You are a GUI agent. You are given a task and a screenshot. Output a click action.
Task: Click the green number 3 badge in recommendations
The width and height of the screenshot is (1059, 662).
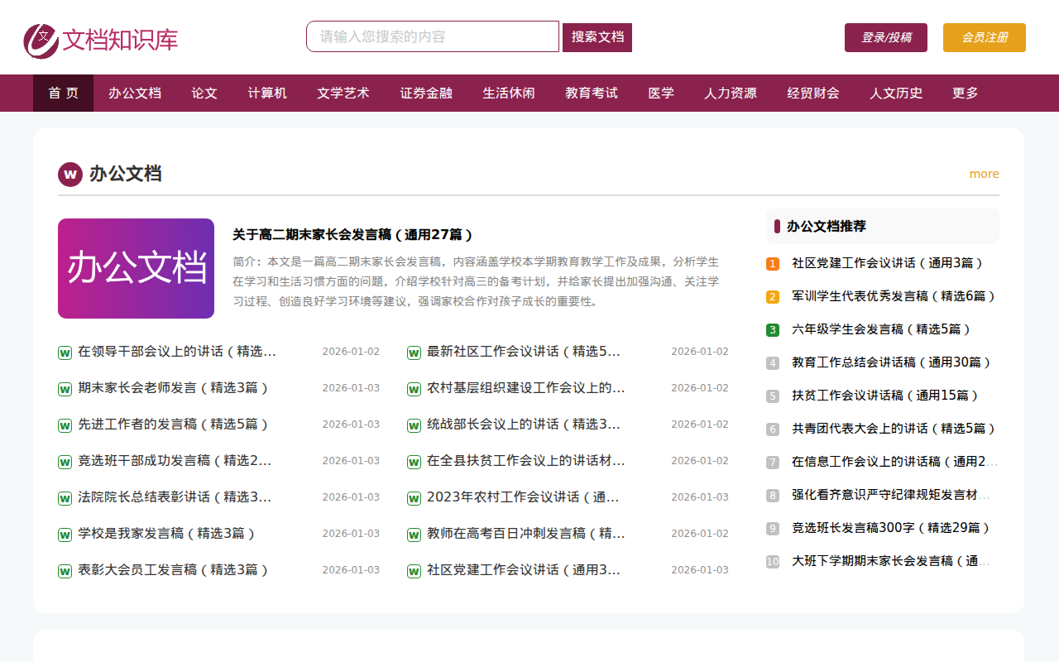(772, 329)
